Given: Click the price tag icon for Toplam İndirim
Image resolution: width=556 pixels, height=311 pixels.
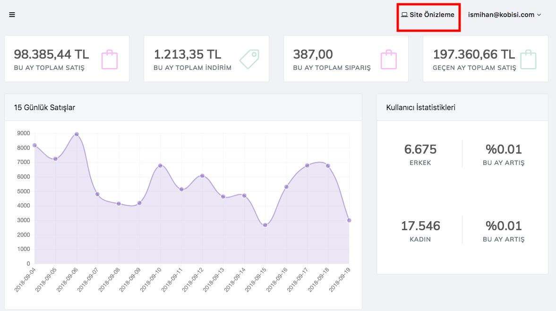Looking at the screenshot, I should pyautogui.click(x=249, y=59).
